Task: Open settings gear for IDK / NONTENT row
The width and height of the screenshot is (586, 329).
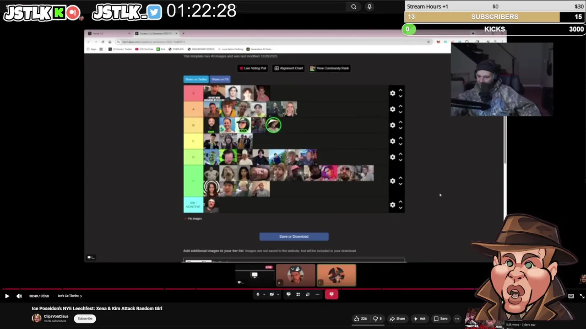Action: [x=392, y=205]
